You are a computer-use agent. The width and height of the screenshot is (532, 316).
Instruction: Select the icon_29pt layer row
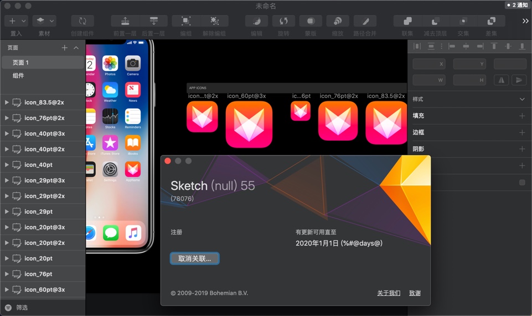tap(43, 211)
